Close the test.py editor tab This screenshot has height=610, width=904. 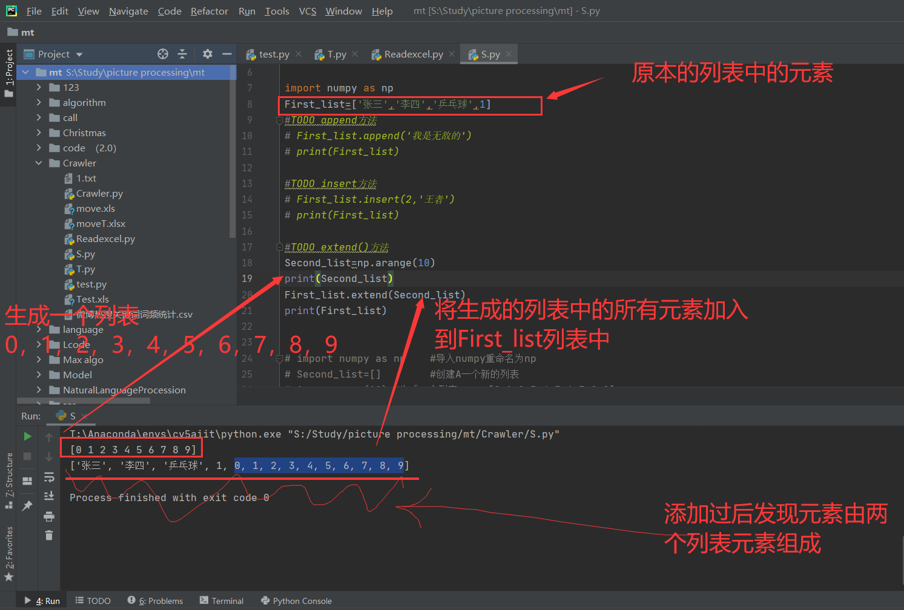299,54
